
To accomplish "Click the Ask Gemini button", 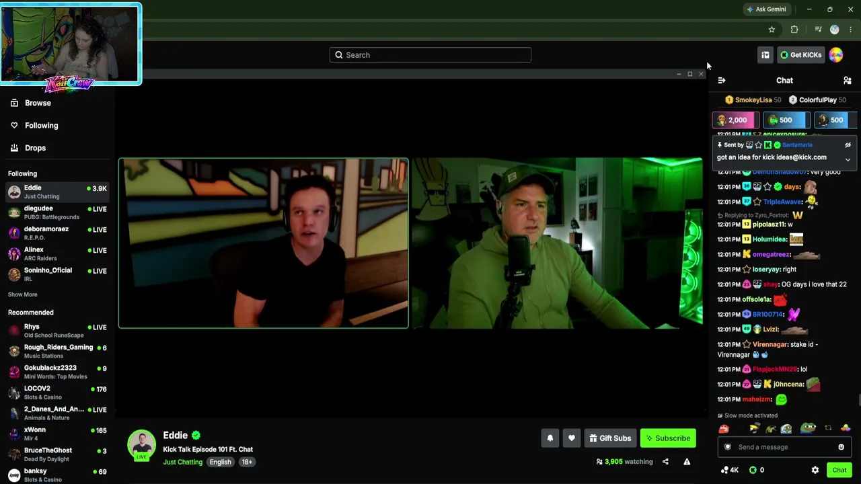I will tap(766, 9).
